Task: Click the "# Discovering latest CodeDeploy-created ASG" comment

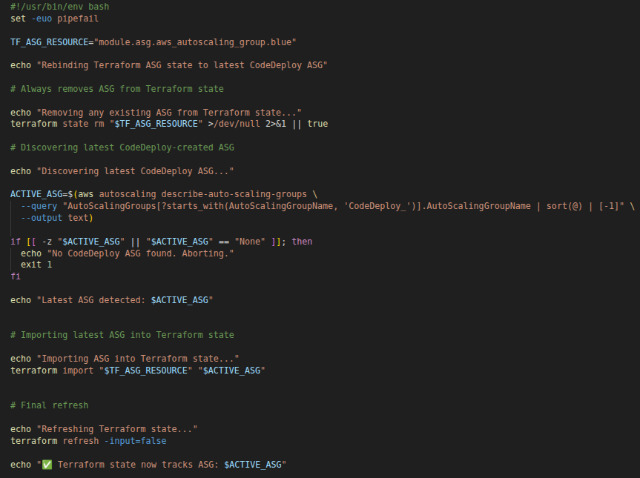Action: click(x=122, y=147)
